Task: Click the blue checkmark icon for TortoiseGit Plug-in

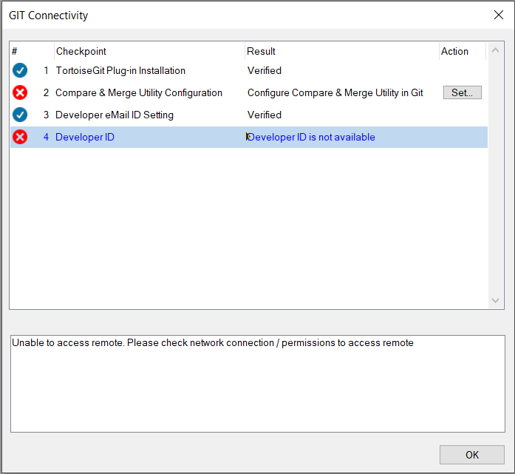Action: 20,70
